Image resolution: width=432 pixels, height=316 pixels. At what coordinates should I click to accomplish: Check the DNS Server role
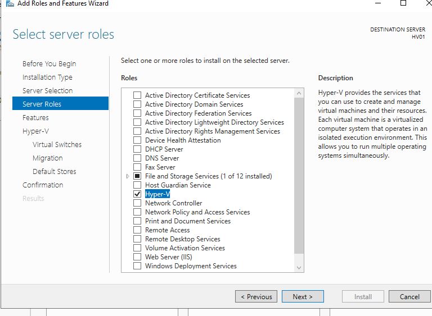pos(137,158)
